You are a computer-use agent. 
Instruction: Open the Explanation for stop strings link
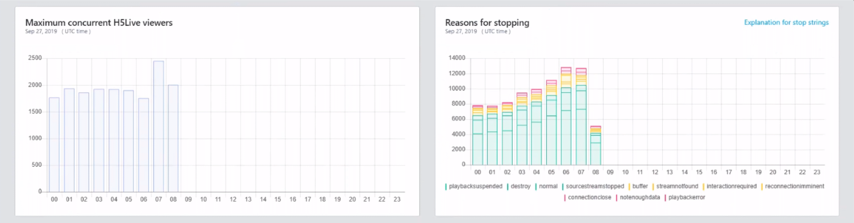coord(786,22)
